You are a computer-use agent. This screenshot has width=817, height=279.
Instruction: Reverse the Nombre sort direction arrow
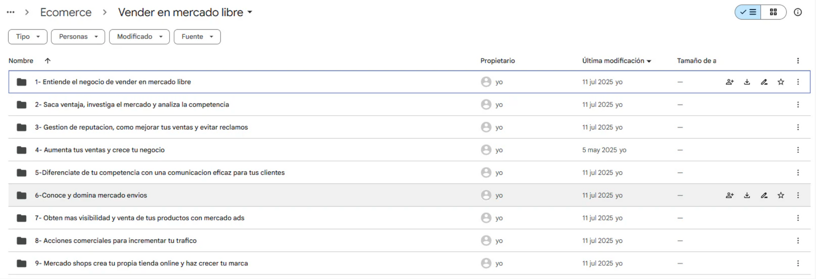[47, 61]
